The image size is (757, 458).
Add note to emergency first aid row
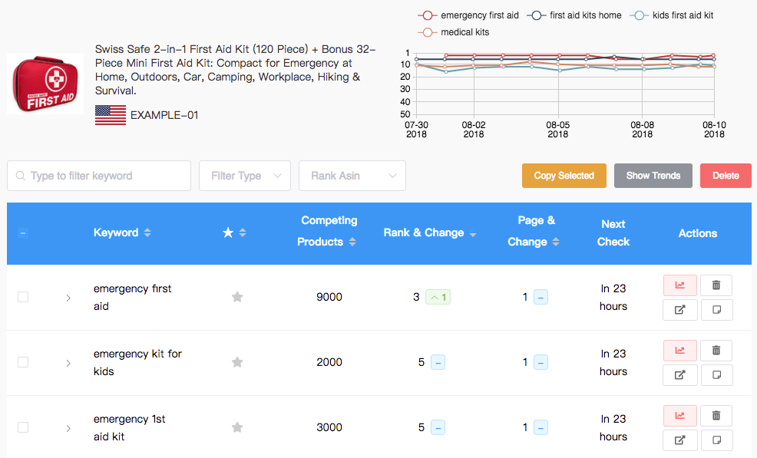pos(717,310)
